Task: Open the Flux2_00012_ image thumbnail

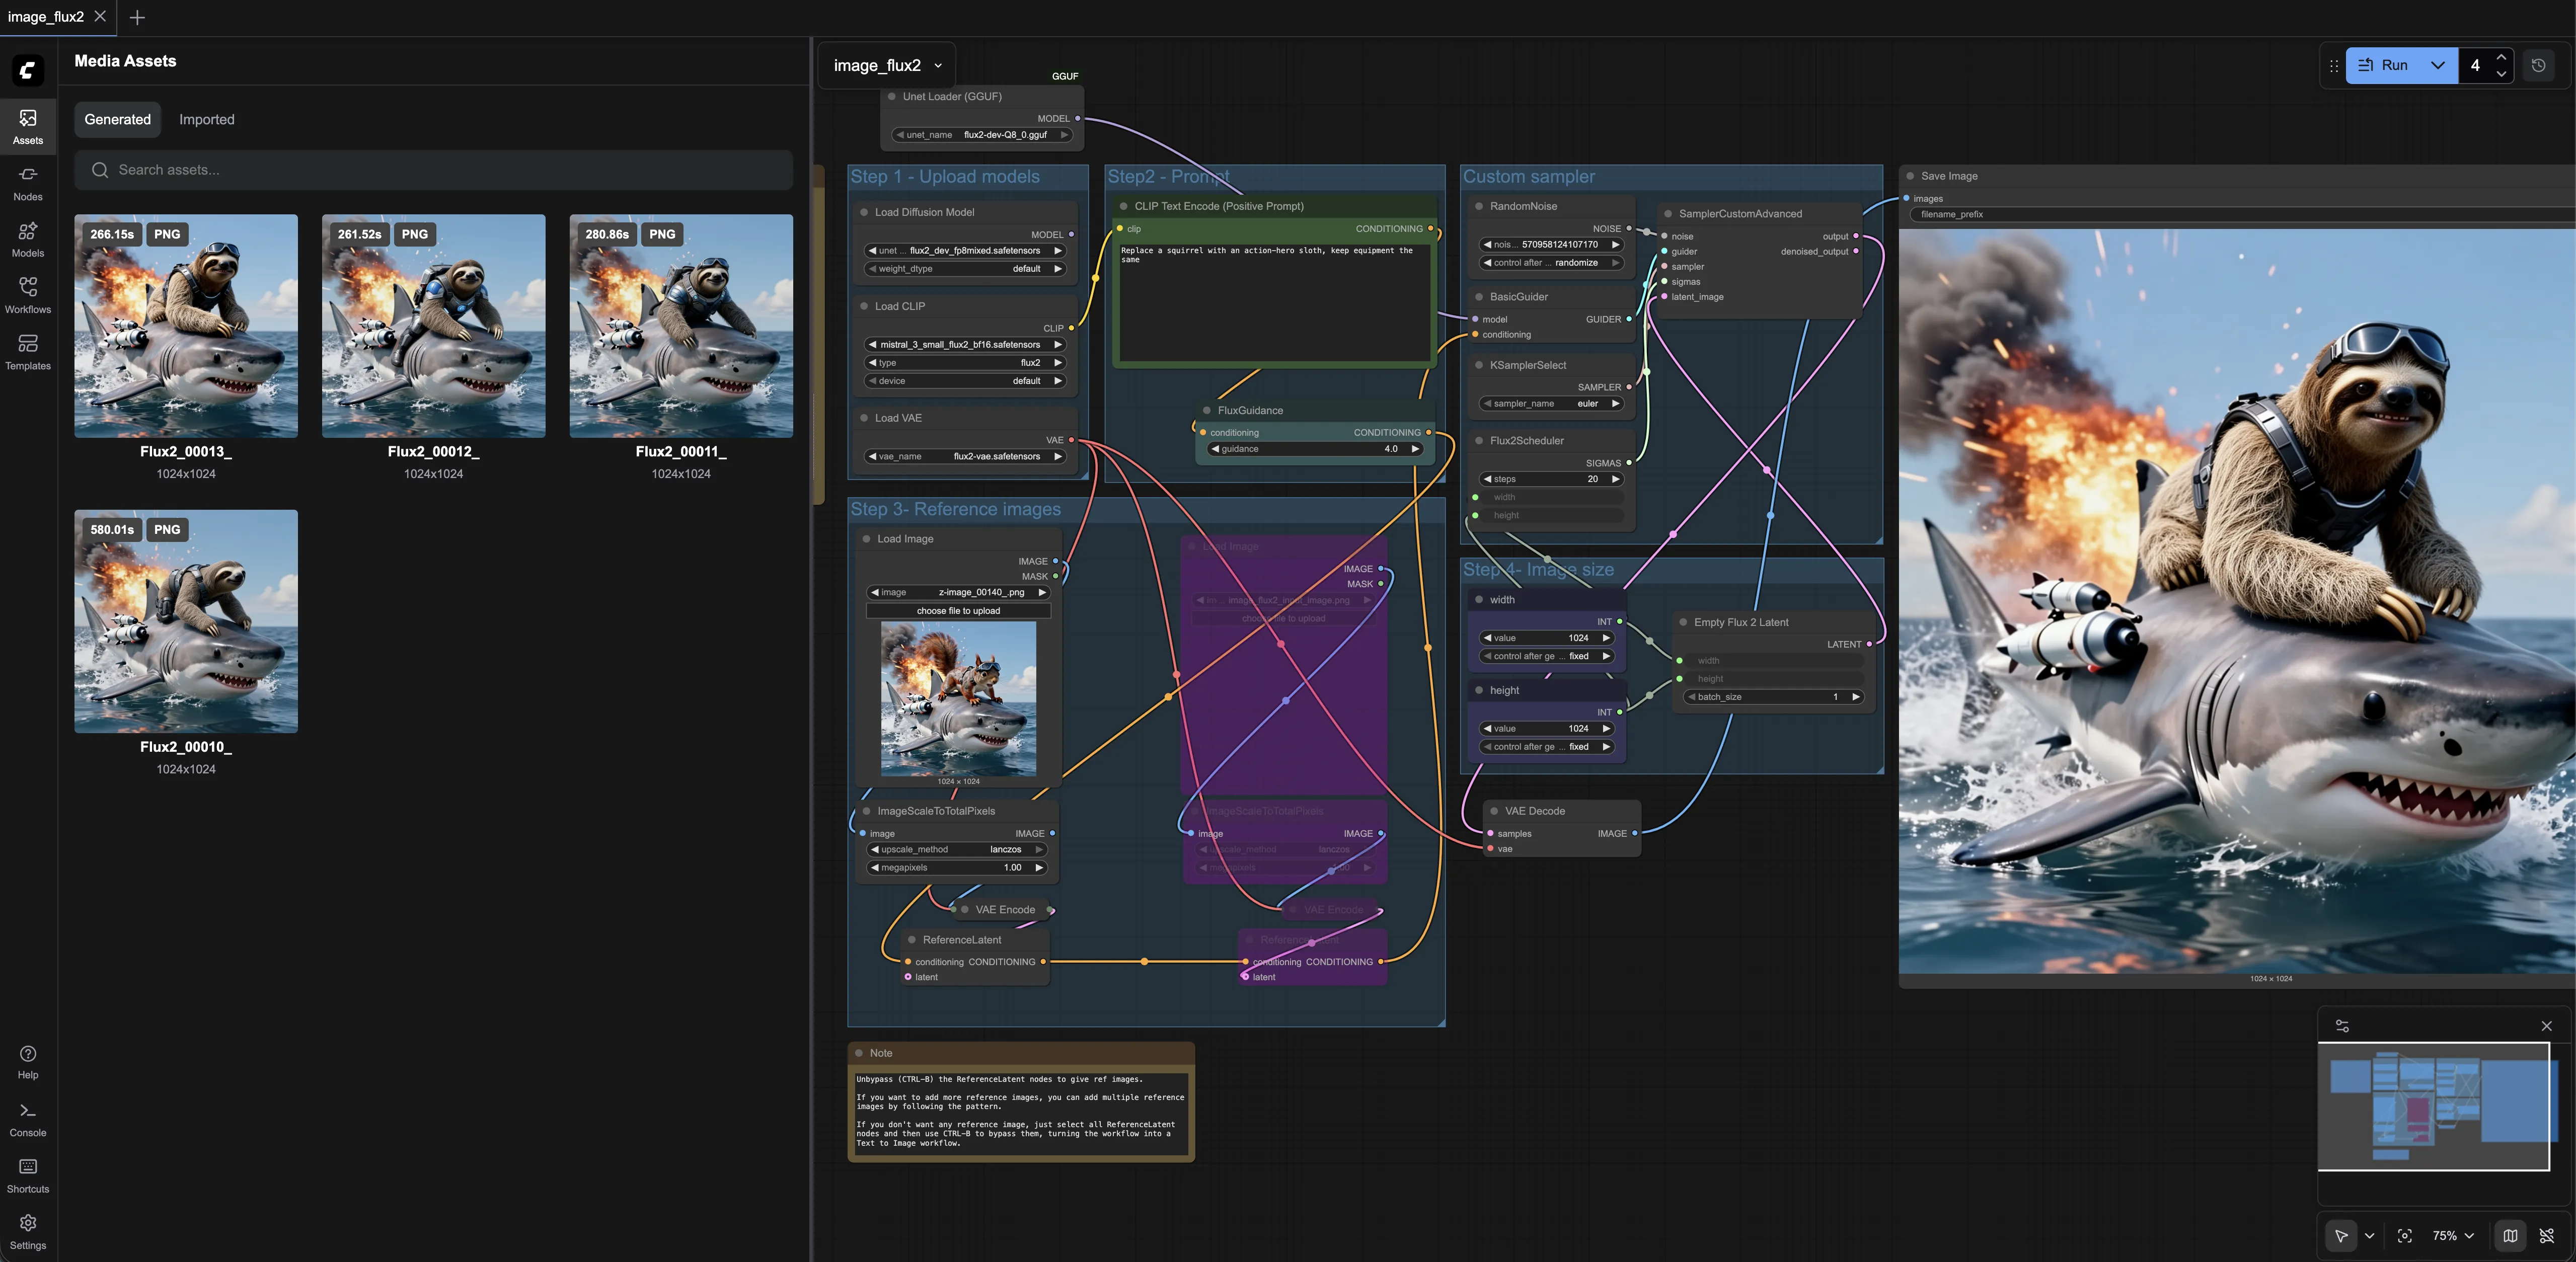Action: pyautogui.click(x=433, y=326)
